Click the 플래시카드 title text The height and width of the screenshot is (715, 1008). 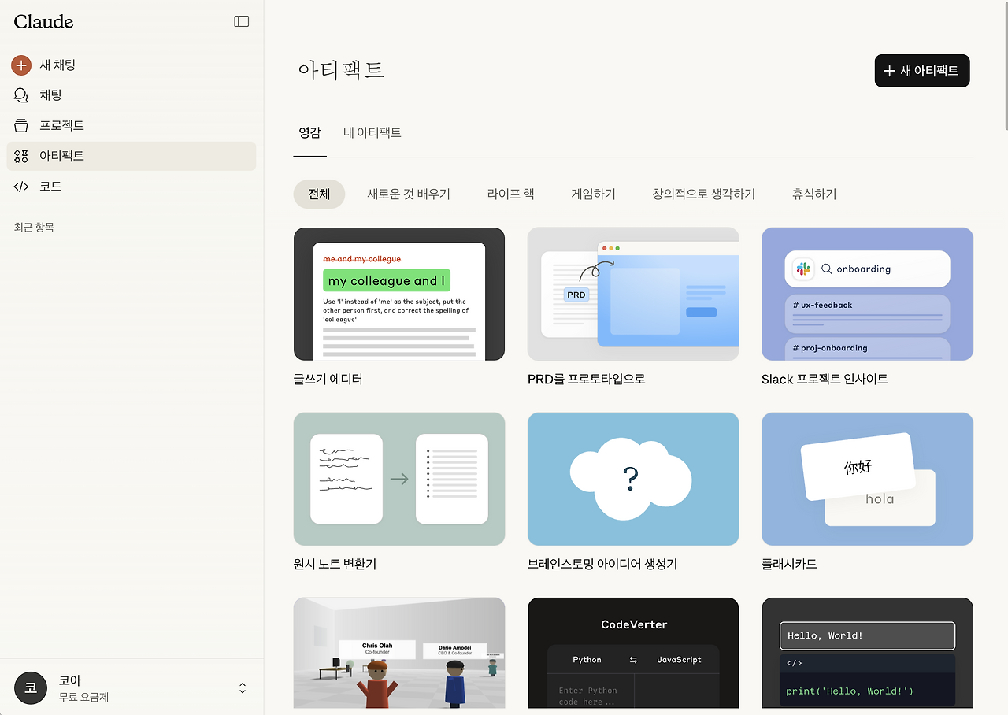point(789,565)
